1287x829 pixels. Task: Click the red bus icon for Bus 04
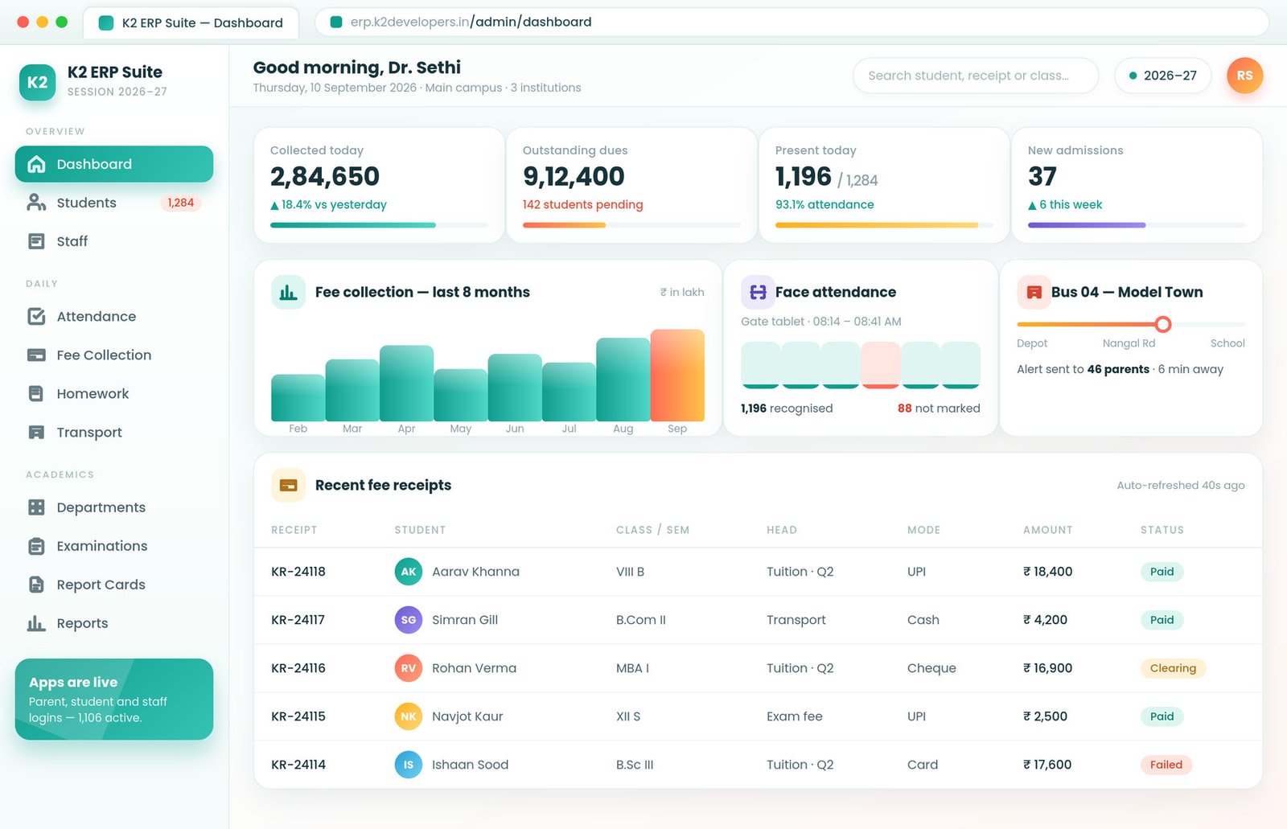tap(1034, 293)
